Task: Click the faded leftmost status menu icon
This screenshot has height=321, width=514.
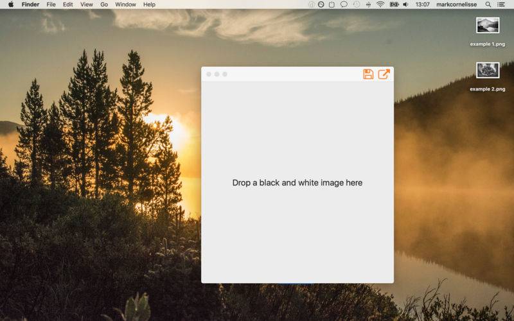Action: [312, 4]
